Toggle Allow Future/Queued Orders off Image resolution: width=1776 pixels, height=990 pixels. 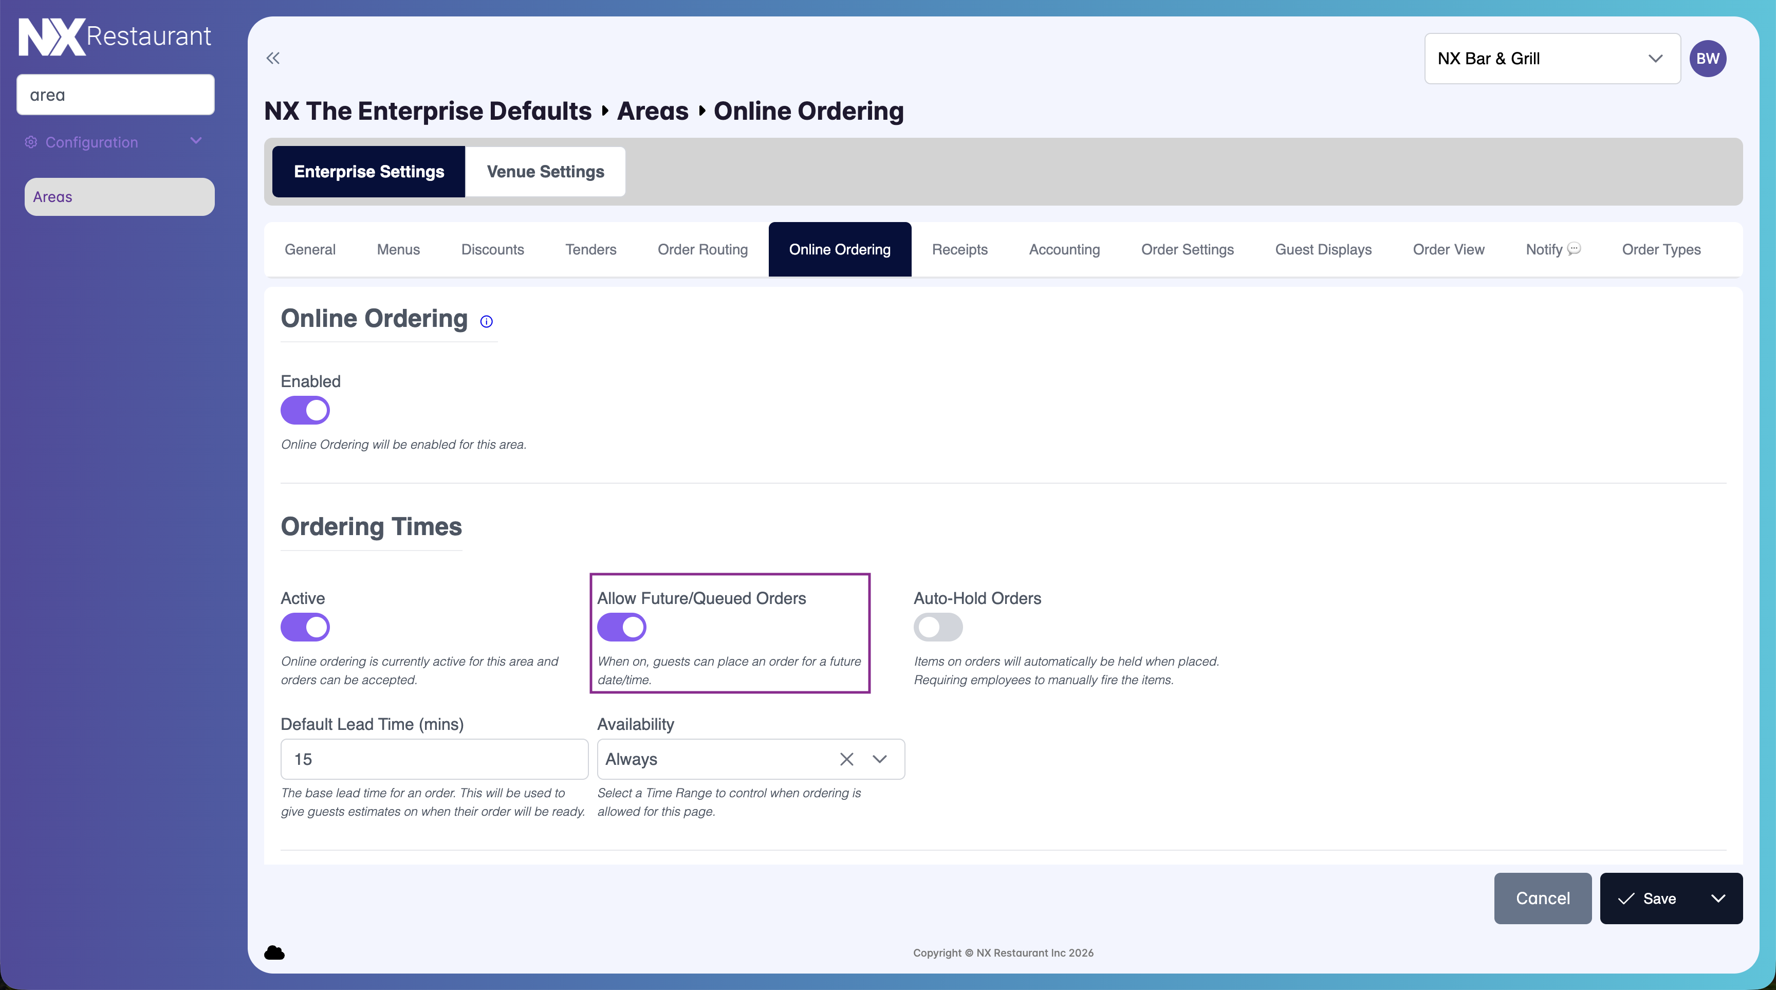[621, 627]
